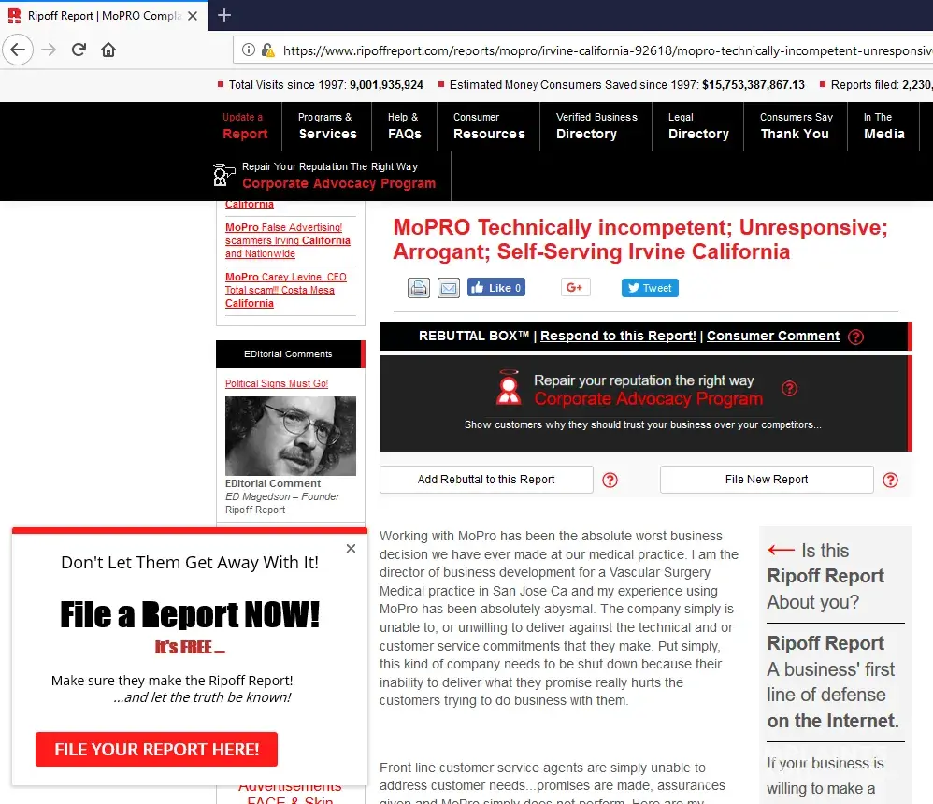Screen dimensions: 933x804
Task: Click help icon in the Rebuttal Box bar
Action: point(855,337)
